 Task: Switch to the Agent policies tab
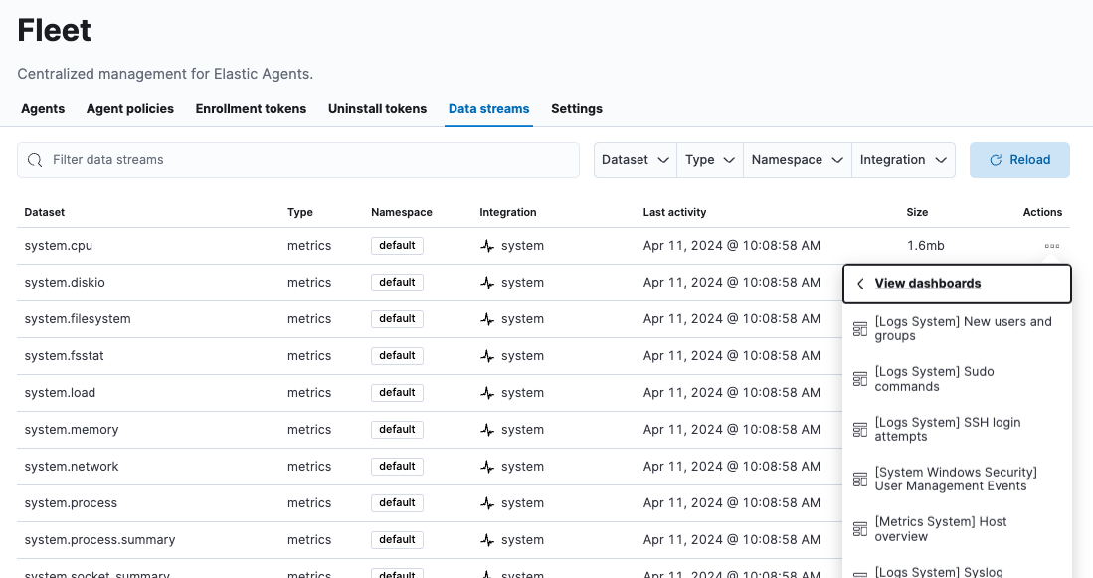click(x=129, y=109)
